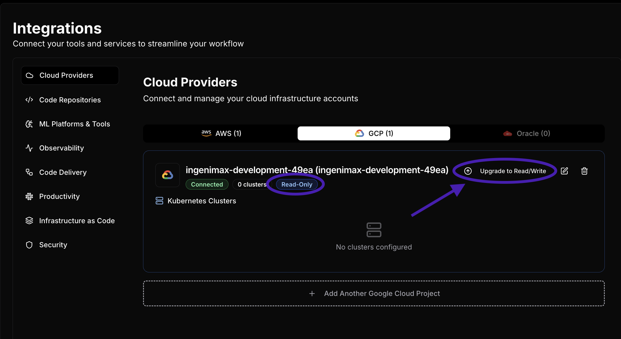Select the Cloud Providers cloud icon
This screenshot has width=621, height=339.
coord(29,75)
